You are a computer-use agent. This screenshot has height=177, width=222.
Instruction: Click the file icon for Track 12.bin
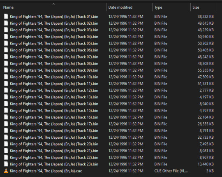tap(6, 90)
